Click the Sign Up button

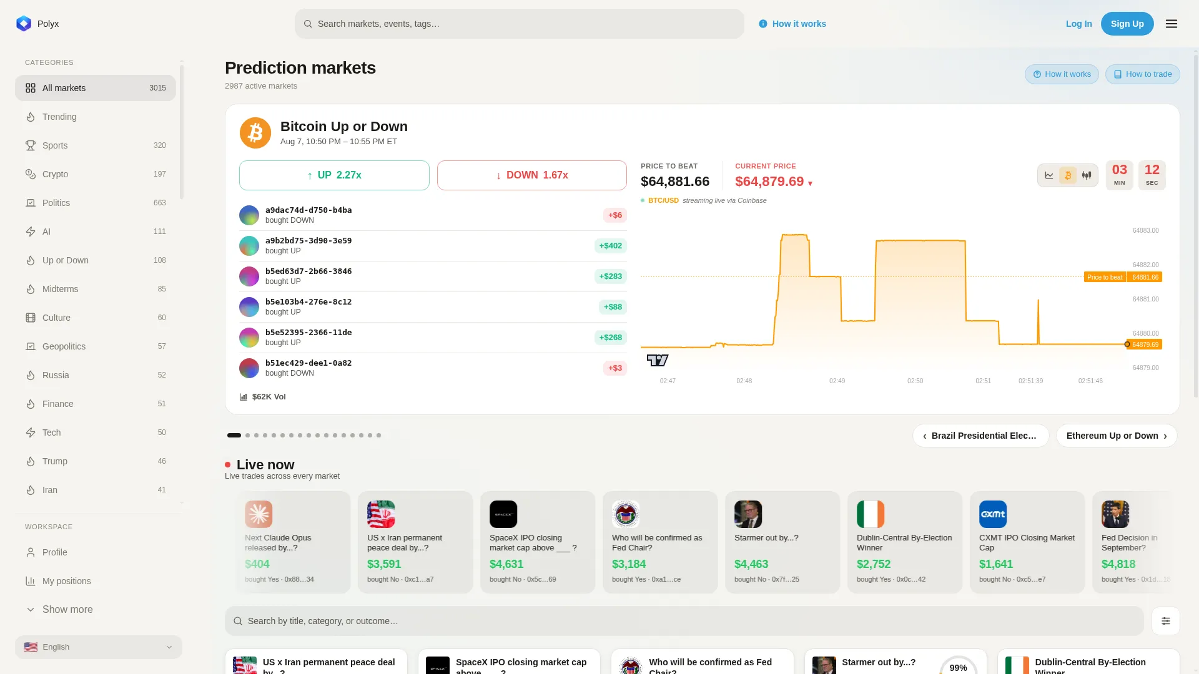pyautogui.click(x=1127, y=24)
